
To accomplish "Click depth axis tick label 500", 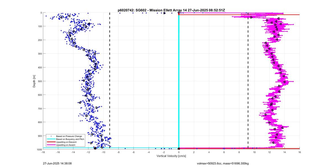I will point(40,81).
